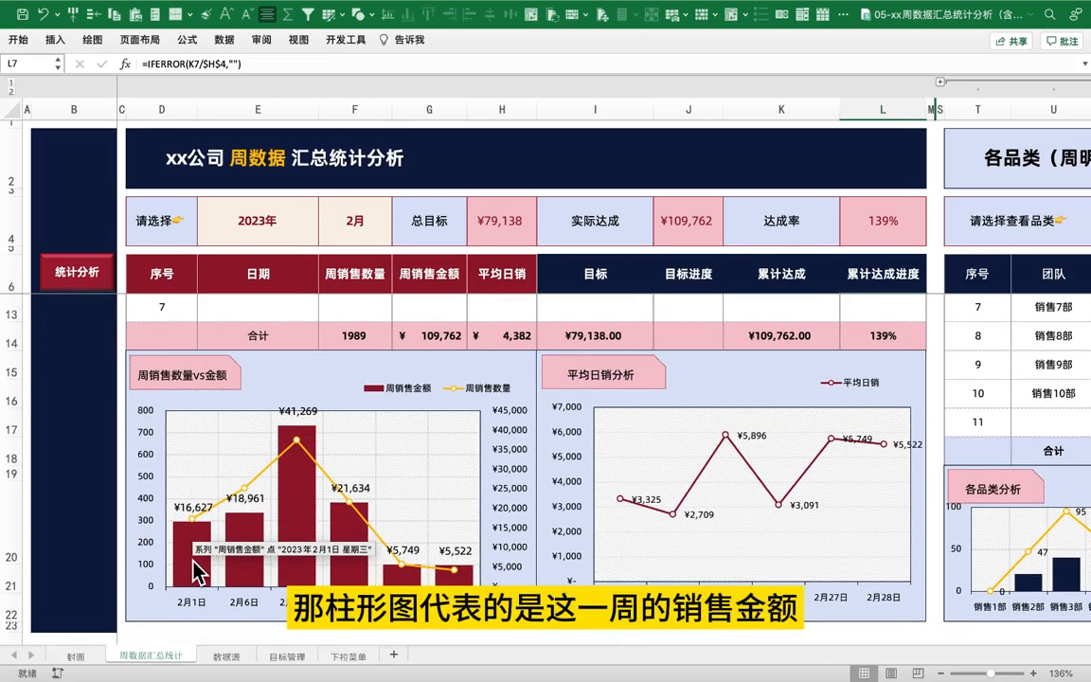Click the next sheet navigation arrow
This screenshot has width=1091, height=682.
(x=30, y=655)
